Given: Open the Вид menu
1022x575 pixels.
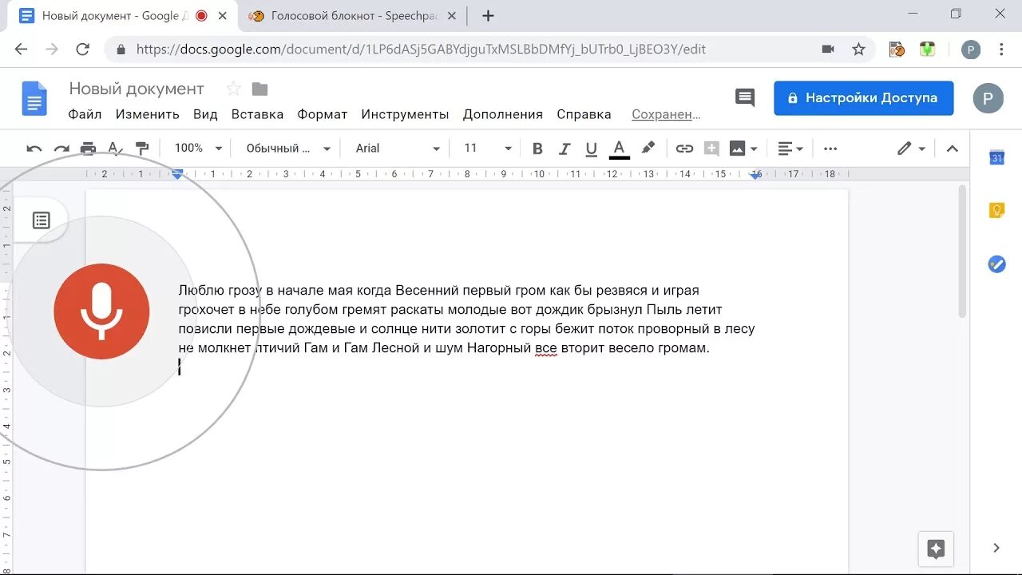Looking at the screenshot, I should [205, 114].
